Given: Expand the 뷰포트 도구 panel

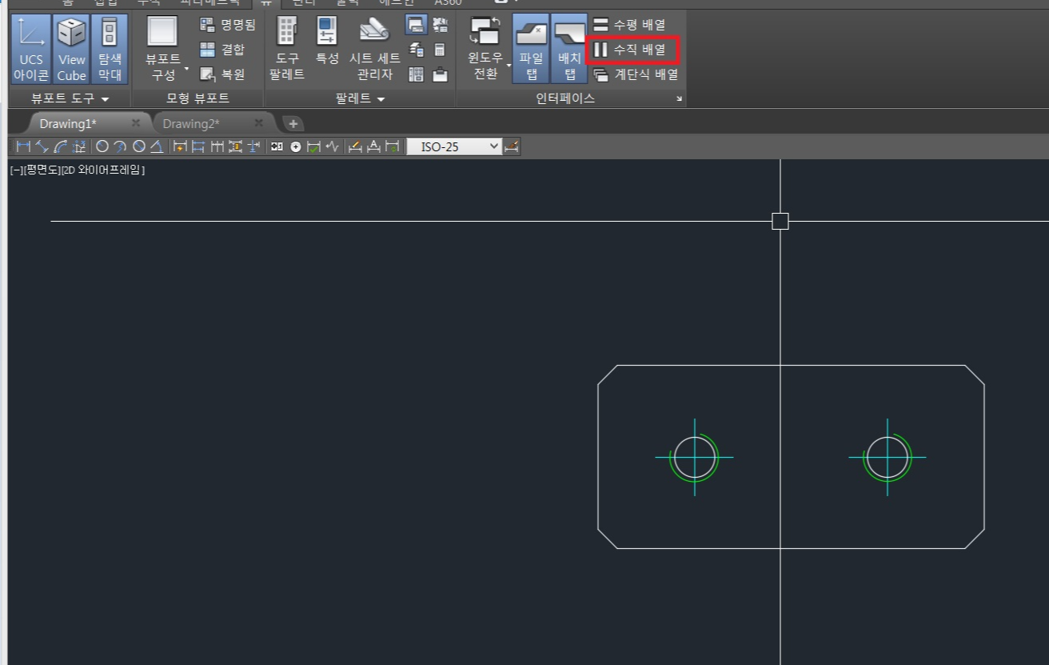Looking at the screenshot, I should [x=70, y=99].
